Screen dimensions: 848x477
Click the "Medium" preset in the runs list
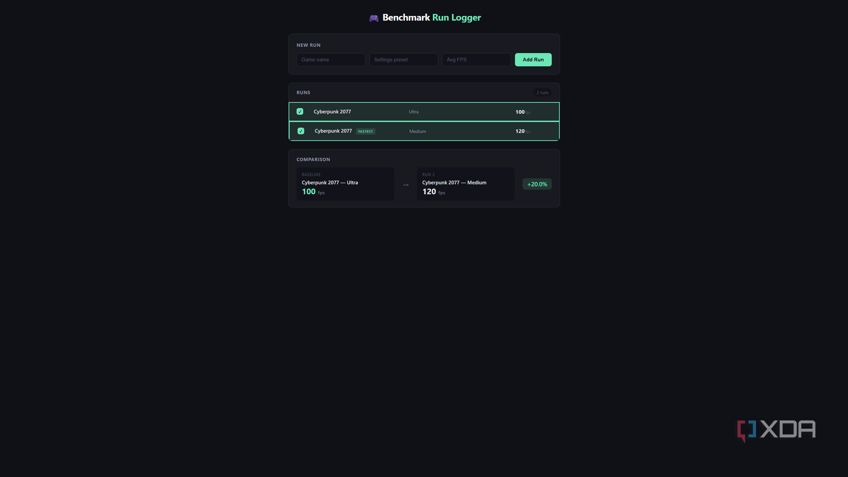click(418, 132)
